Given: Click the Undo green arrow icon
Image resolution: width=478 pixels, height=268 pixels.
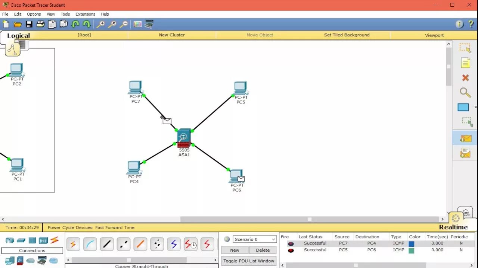Looking at the screenshot, I should (75, 24).
